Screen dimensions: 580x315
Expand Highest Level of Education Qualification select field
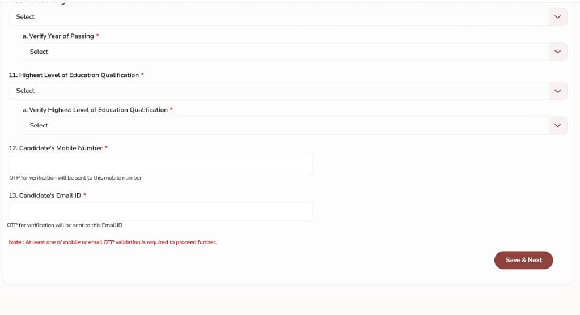278,91
